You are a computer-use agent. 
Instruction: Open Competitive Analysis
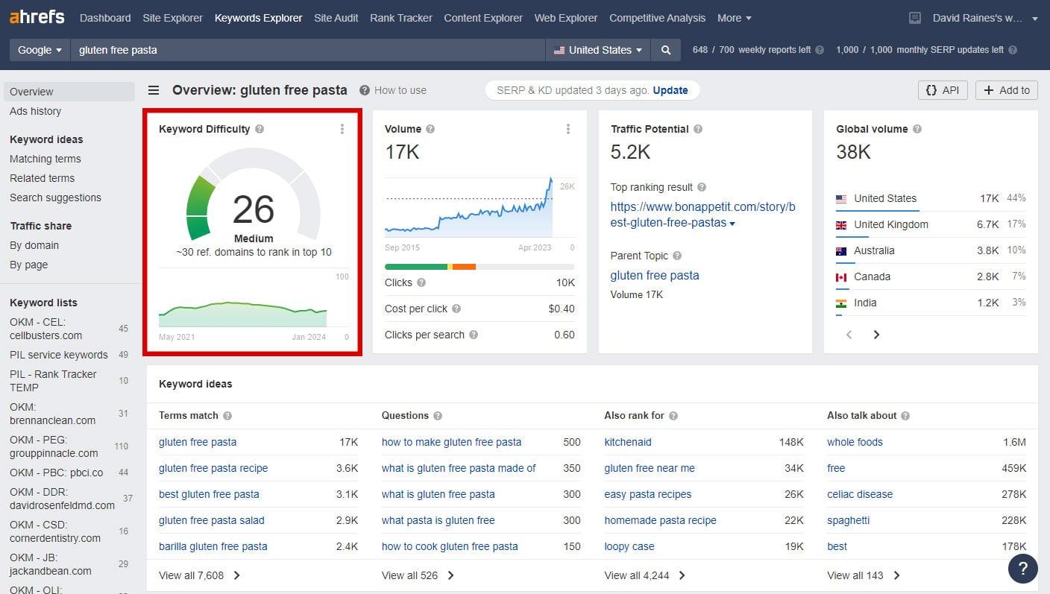click(657, 18)
